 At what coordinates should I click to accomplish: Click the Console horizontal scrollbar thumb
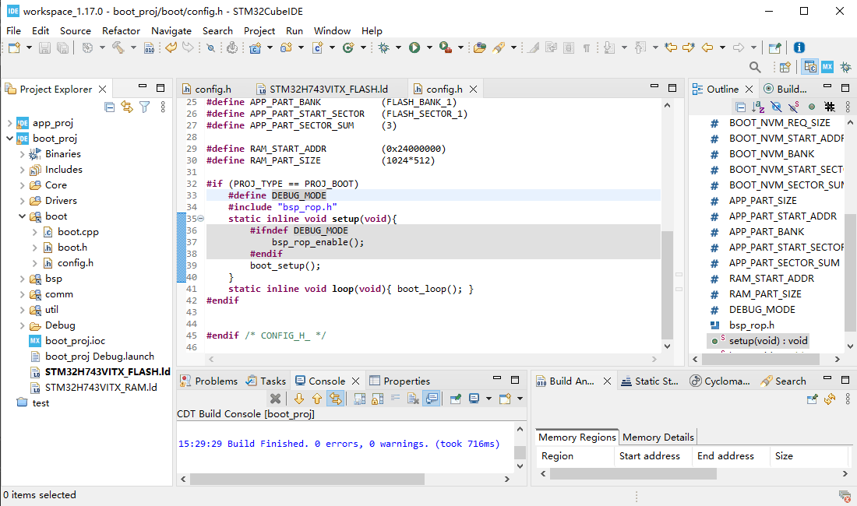(307, 479)
